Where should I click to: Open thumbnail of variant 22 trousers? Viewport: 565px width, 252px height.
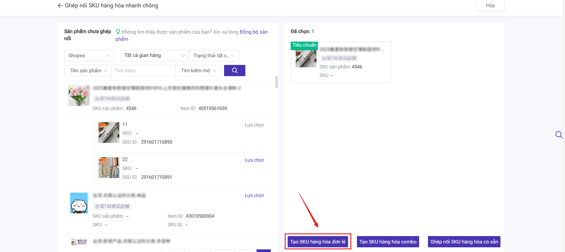pos(109,168)
